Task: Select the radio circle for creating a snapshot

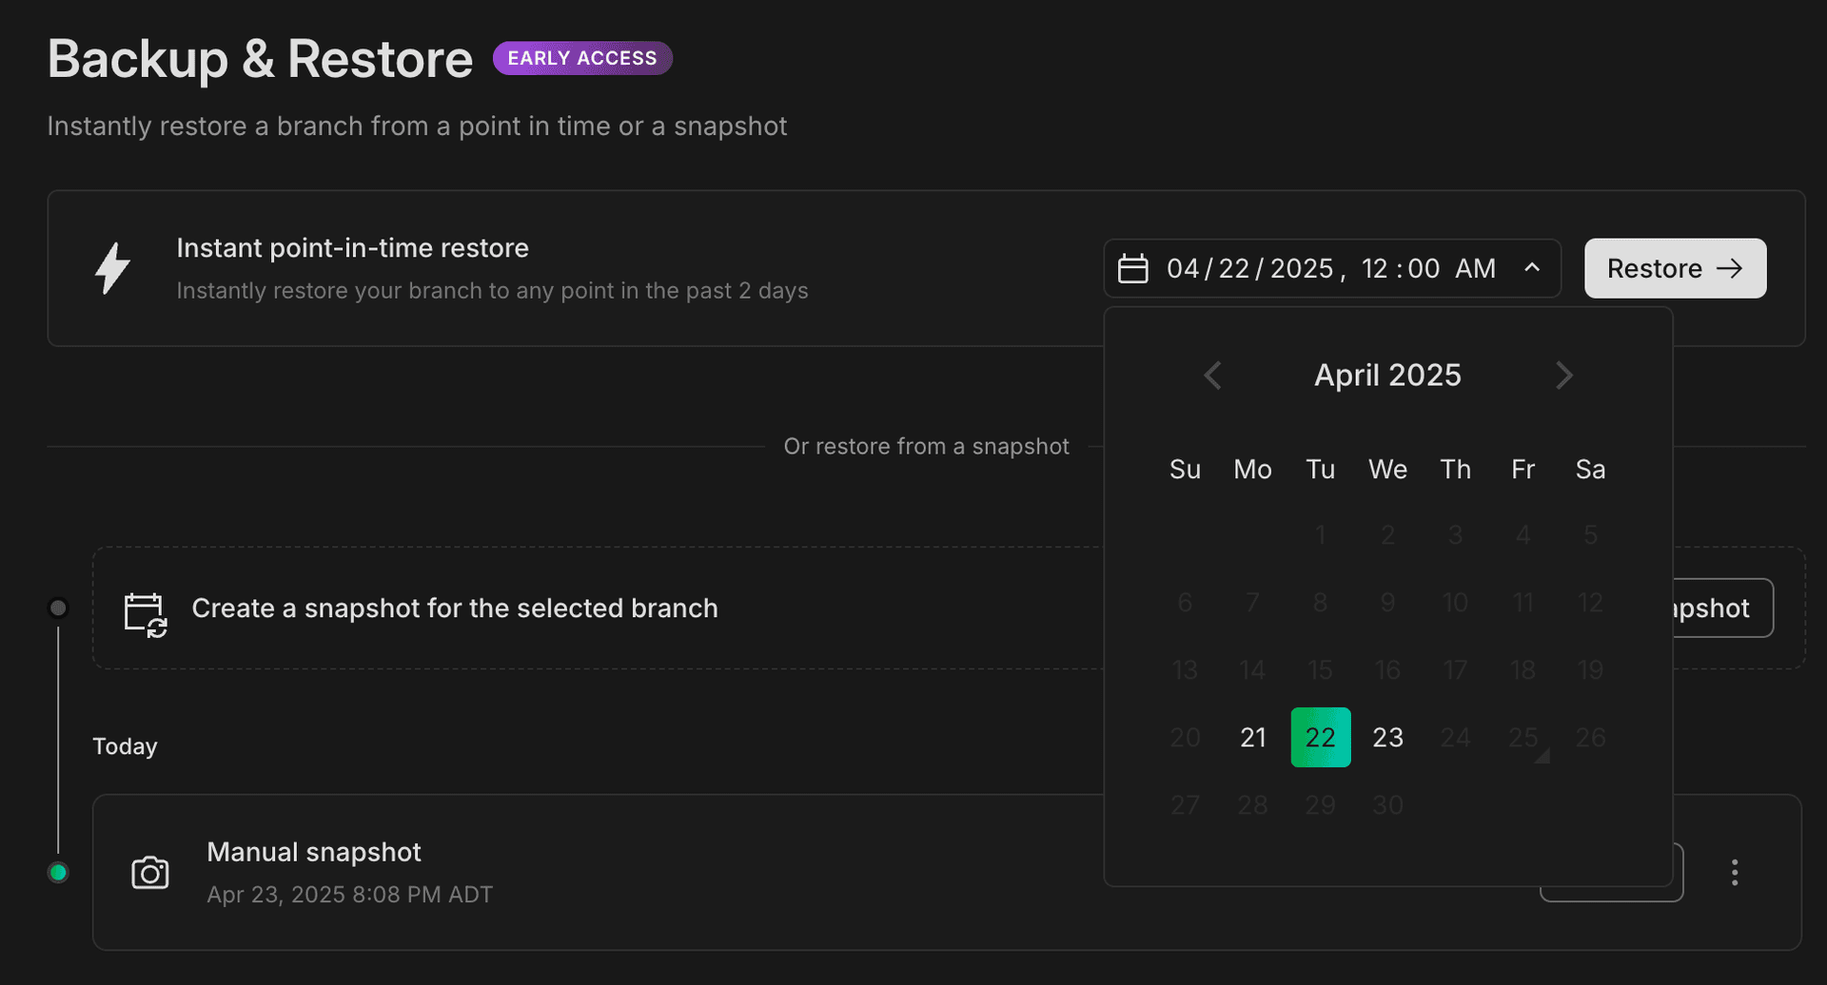Action: (57, 608)
